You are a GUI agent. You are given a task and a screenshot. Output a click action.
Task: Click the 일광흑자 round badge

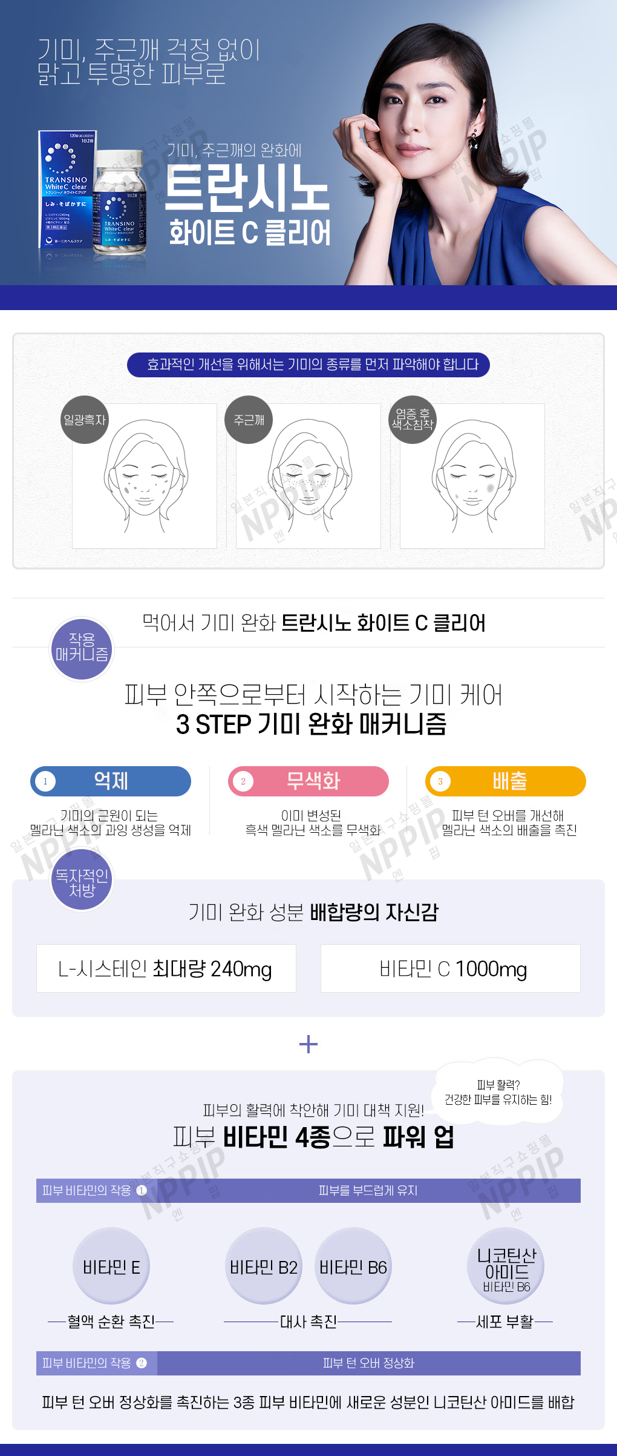click(85, 420)
